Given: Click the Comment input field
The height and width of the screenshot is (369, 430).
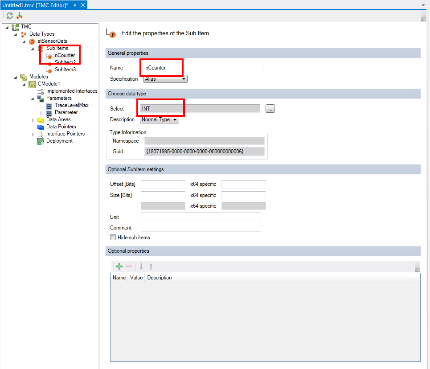Looking at the screenshot, I should (x=201, y=228).
